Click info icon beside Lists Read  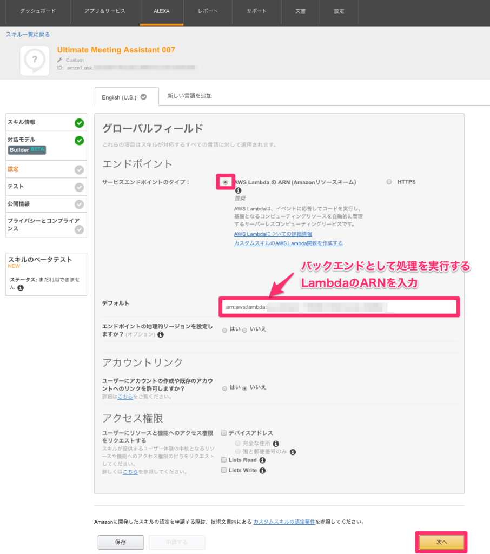click(262, 460)
